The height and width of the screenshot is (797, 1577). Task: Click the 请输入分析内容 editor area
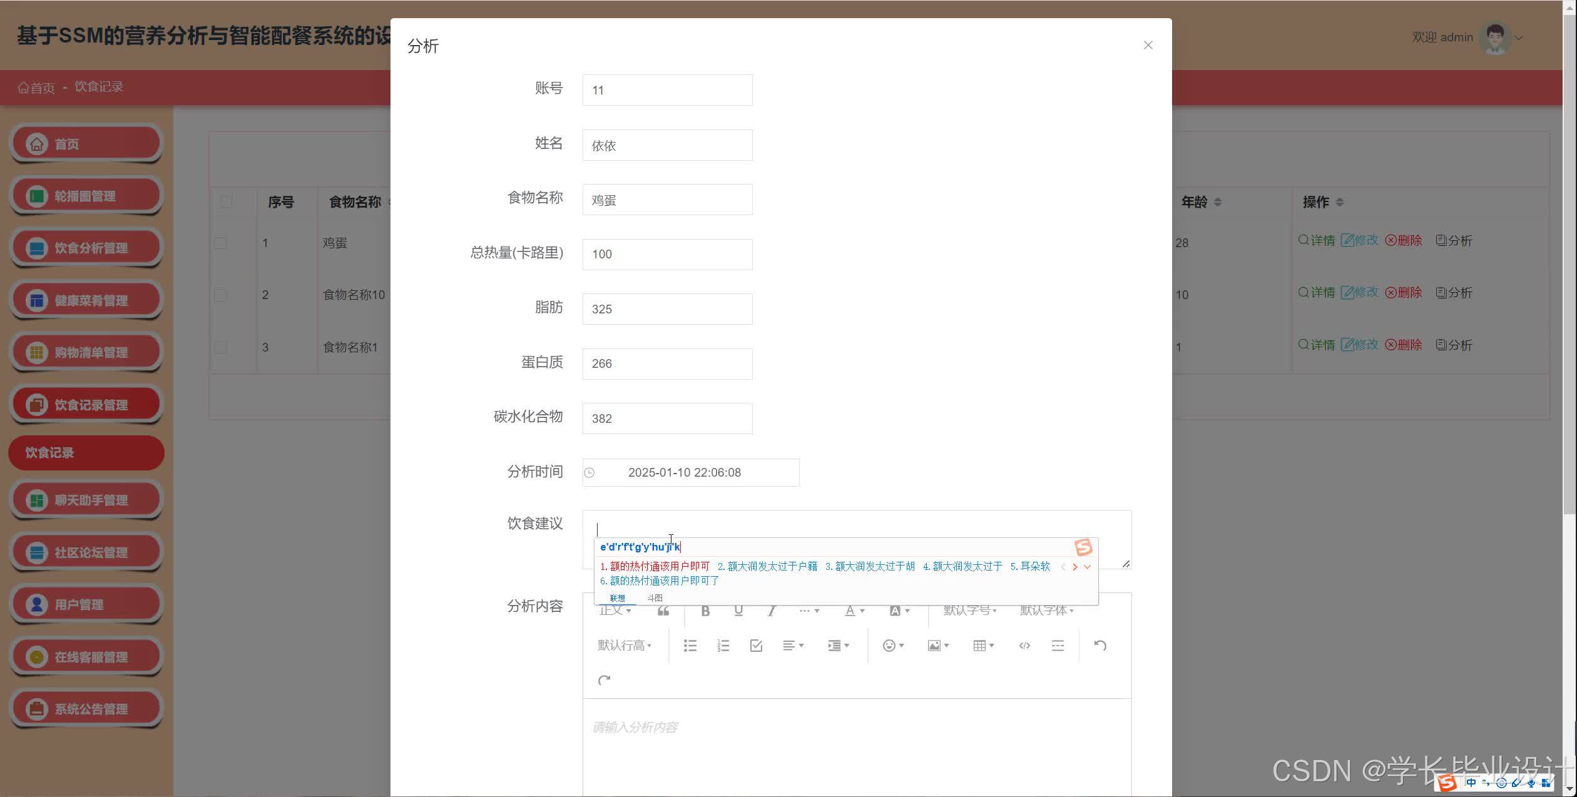coord(857,748)
